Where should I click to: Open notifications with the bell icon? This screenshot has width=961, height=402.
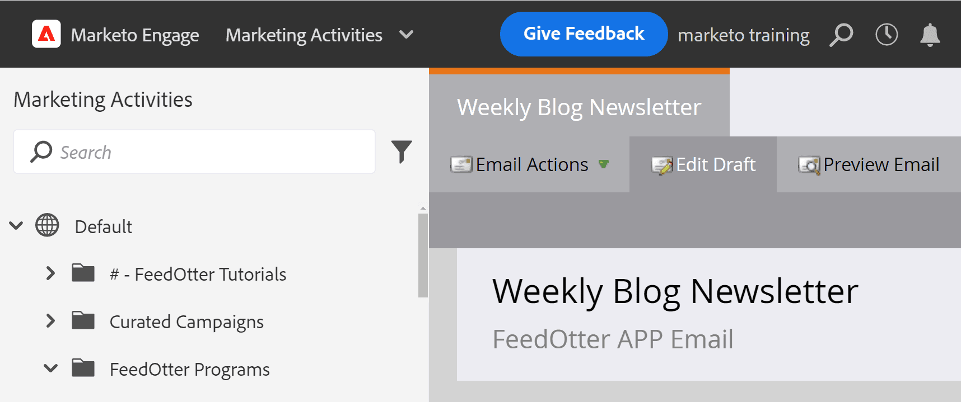[x=930, y=34]
